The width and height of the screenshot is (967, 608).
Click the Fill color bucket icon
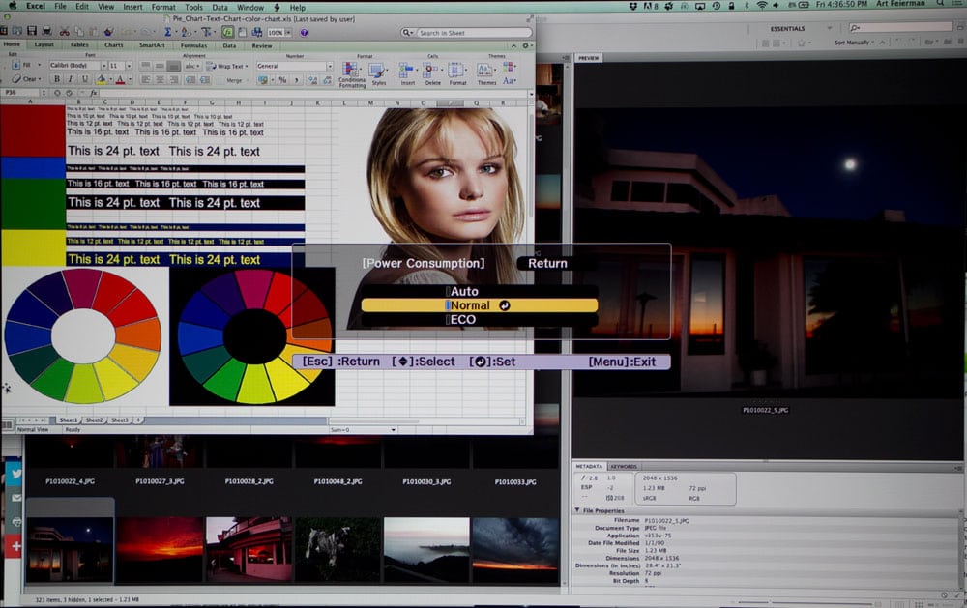tap(101, 79)
